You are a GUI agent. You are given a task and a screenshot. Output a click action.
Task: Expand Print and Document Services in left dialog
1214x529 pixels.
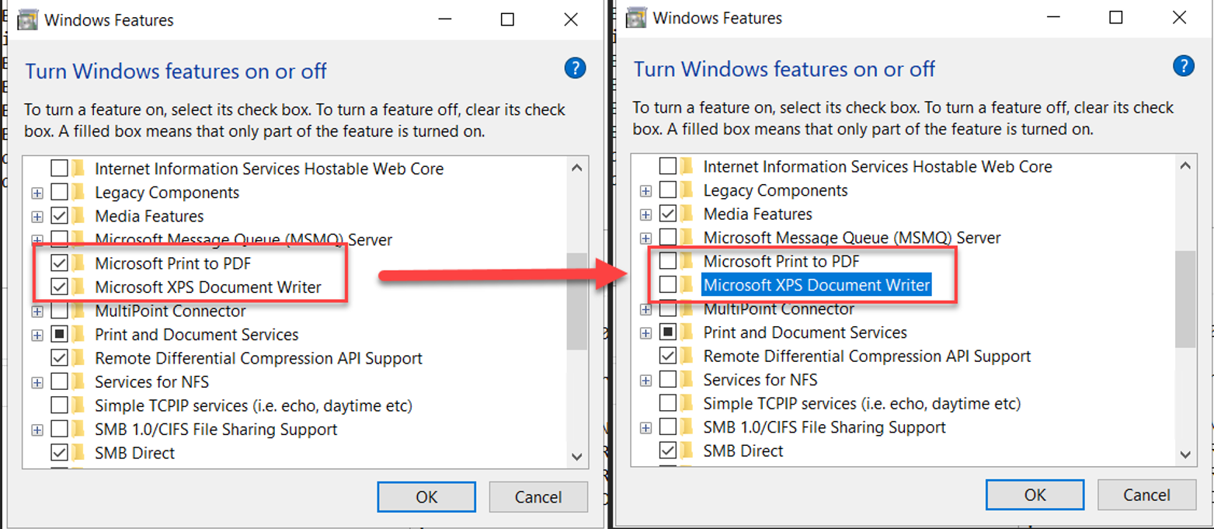(37, 335)
